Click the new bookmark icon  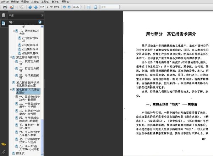[x=40, y=22]
